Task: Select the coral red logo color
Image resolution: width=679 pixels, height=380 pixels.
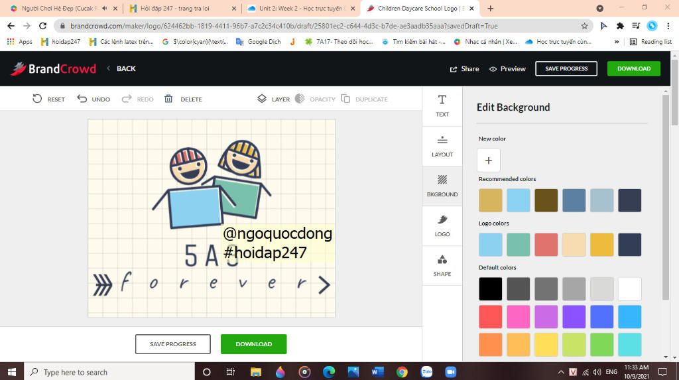Action: click(546, 244)
